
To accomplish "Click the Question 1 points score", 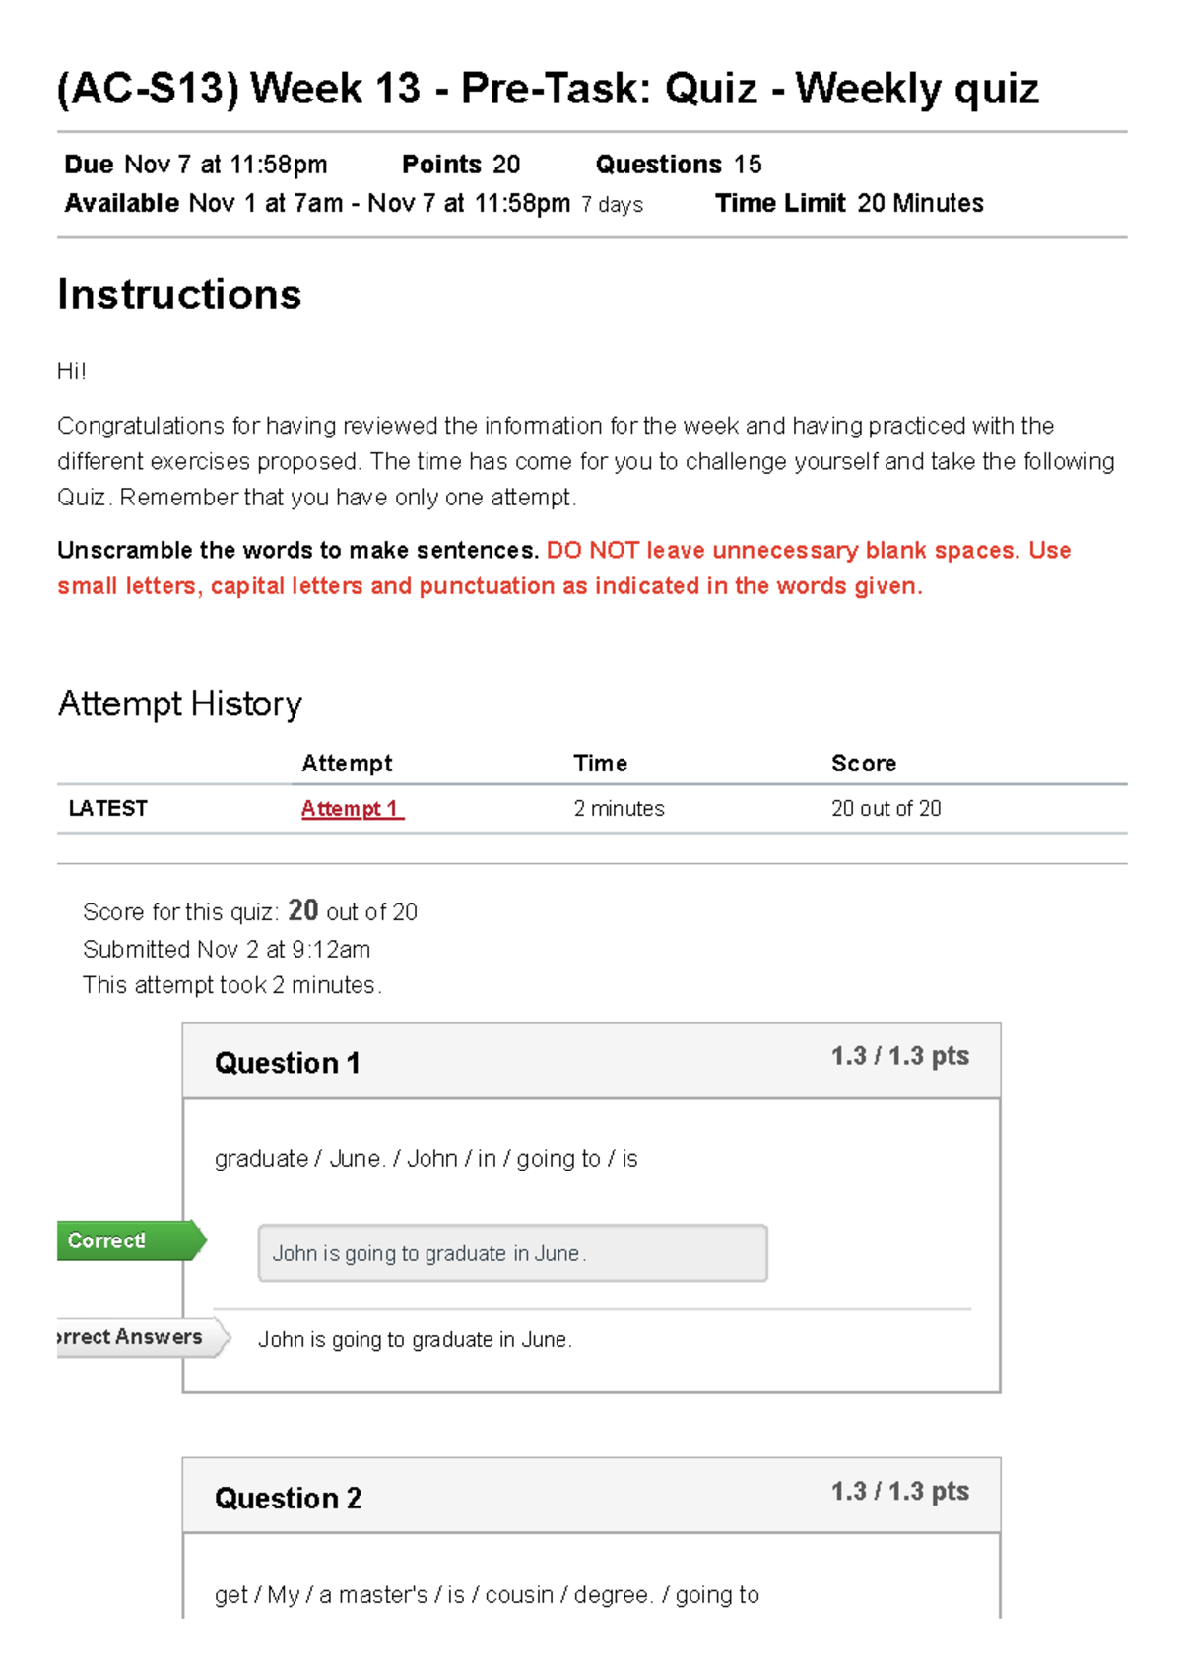I will [899, 1056].
